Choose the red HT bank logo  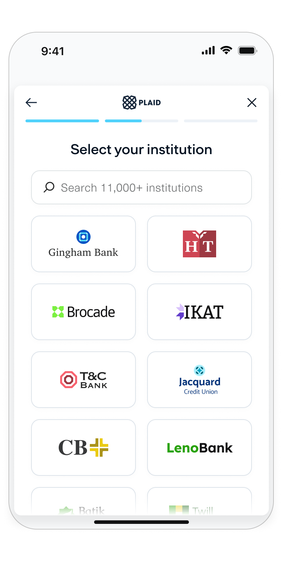click(x=199, y=244)
